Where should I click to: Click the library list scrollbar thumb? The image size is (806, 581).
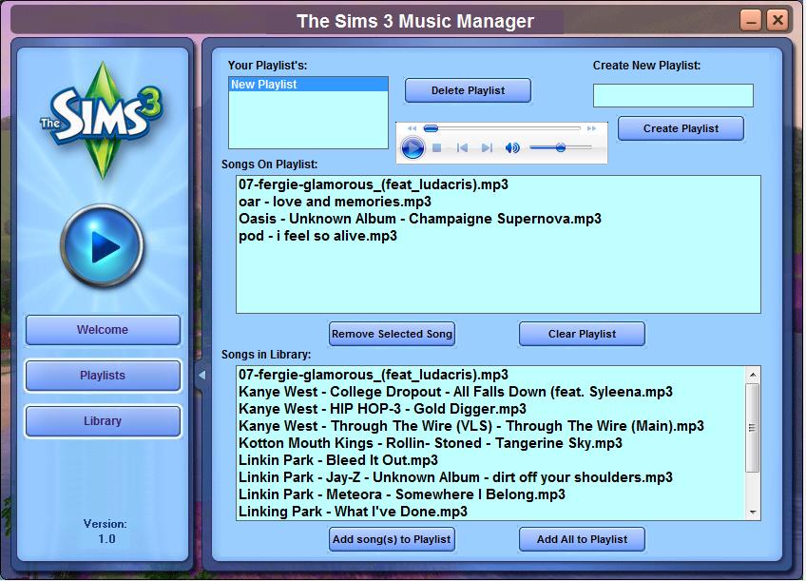coord(753,428)
